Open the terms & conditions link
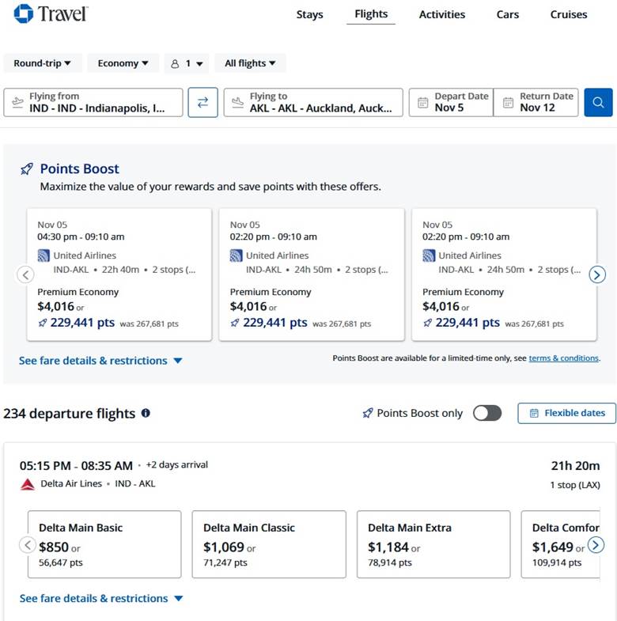Image resolution: width=617 pixels, height=621 pixels. coord(563,358)
